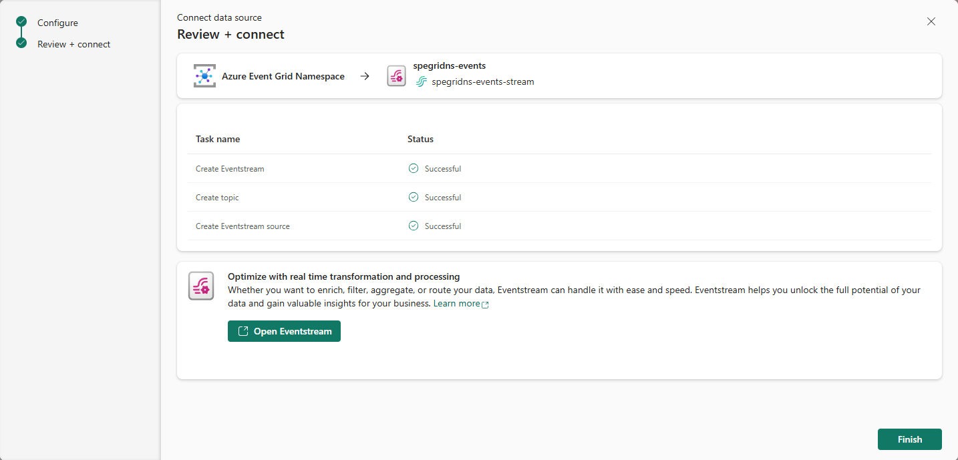
Task: Select the Review + connect step
Action: (x=73, y=44)
